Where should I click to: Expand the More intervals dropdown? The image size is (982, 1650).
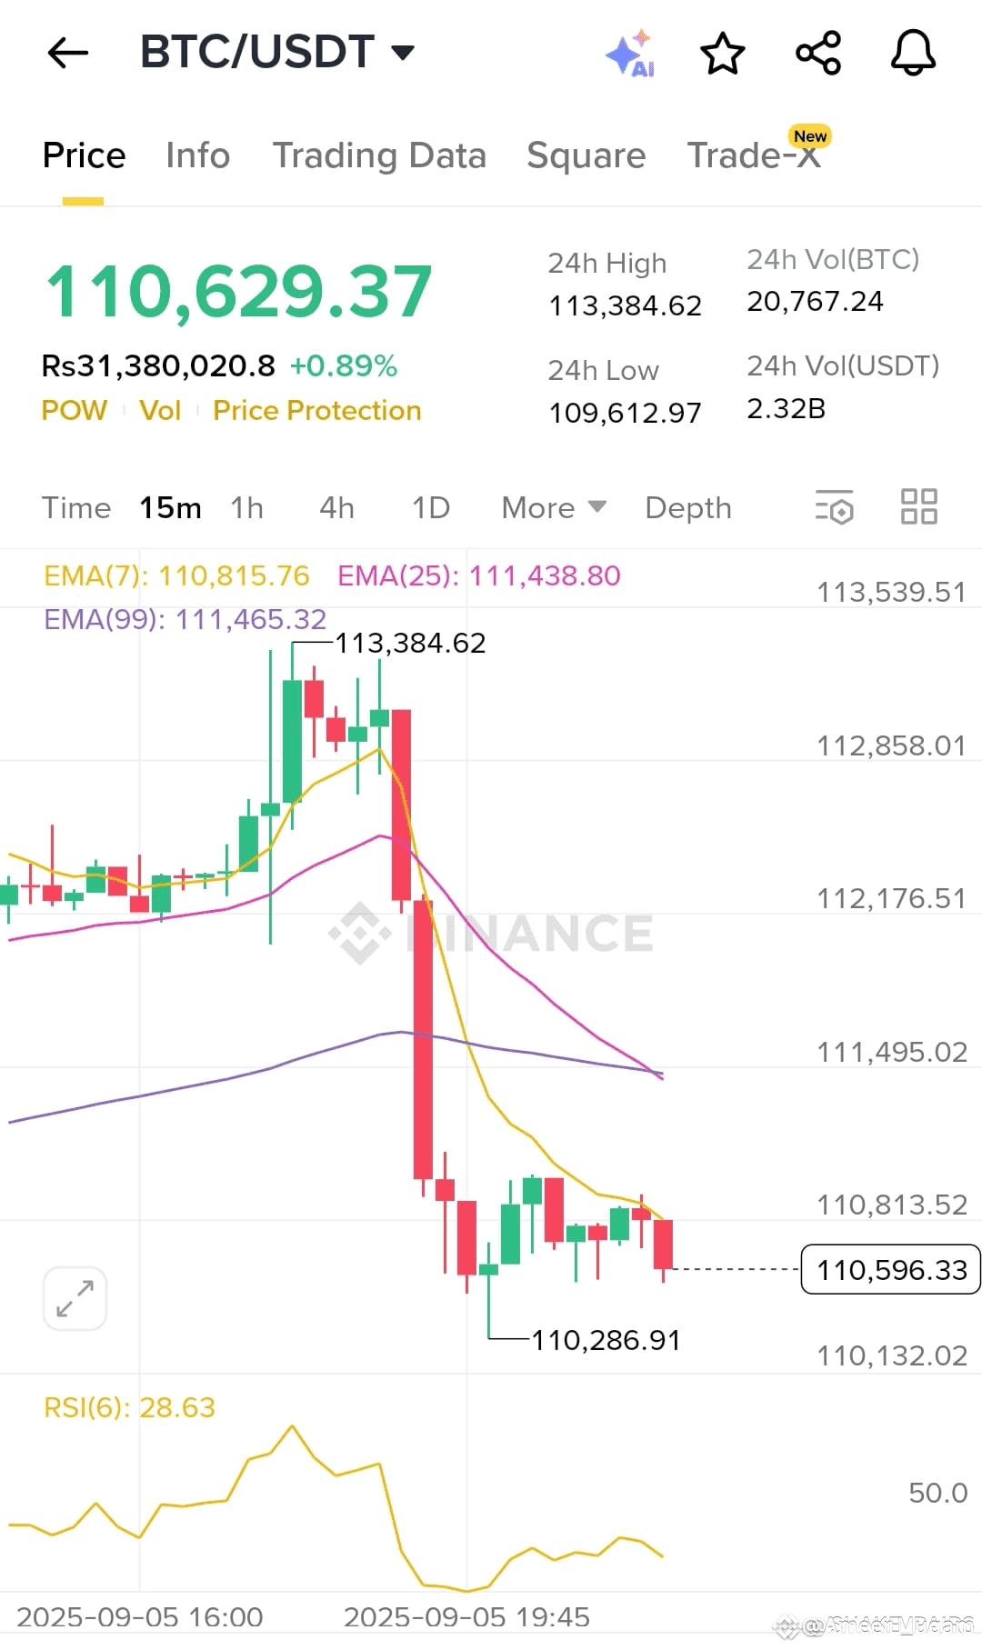click(553, 508)
